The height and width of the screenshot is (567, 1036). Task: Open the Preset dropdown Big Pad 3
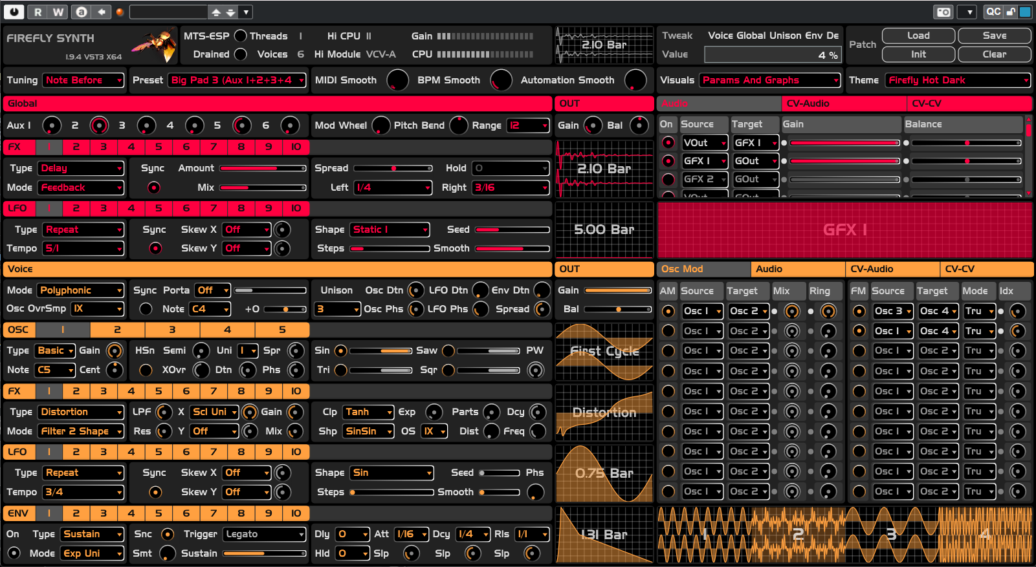[x=237, y=80]
